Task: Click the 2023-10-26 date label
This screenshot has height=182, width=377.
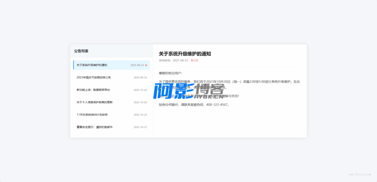Action: tap(140, 90)
